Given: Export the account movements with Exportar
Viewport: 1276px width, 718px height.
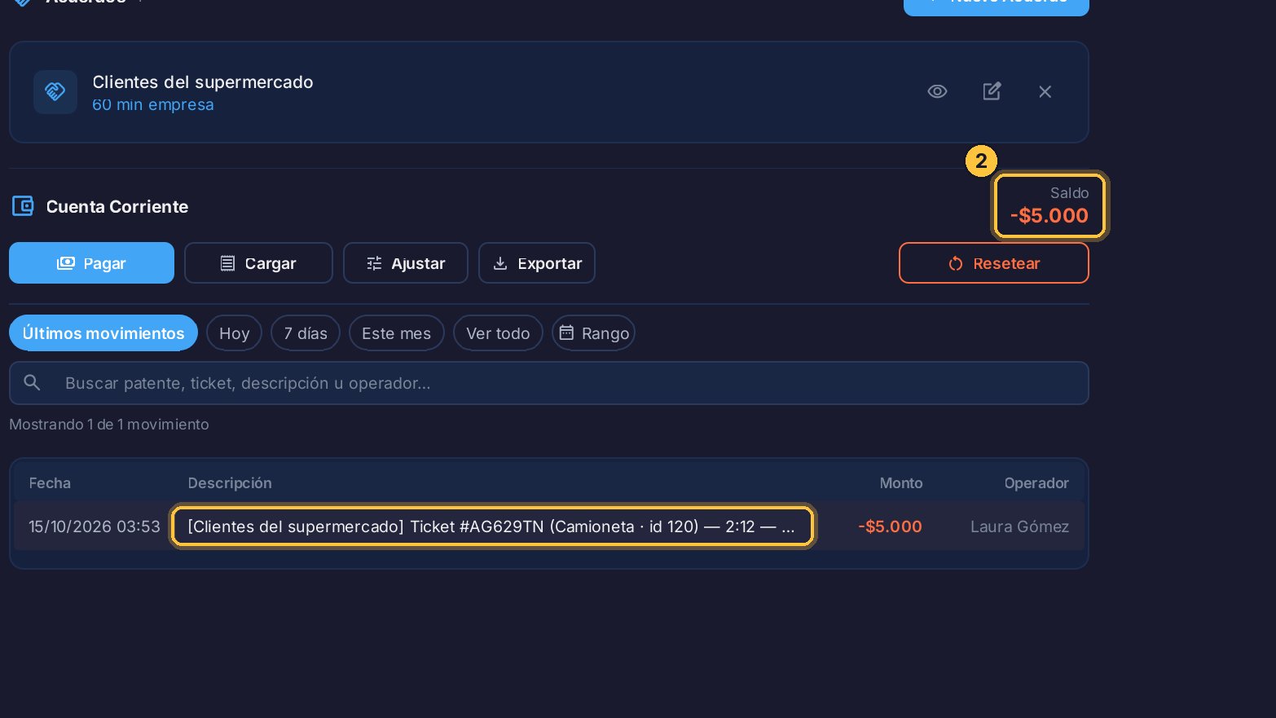Looking at the screenshot, I should pos(537,263).
